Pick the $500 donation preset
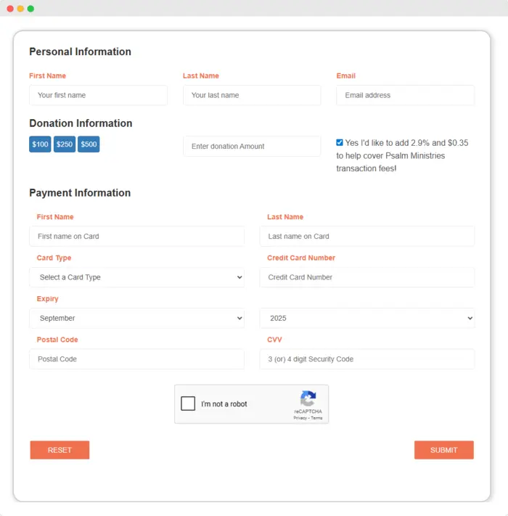This screenshot has height=516, width=508. tap(89, 144)
